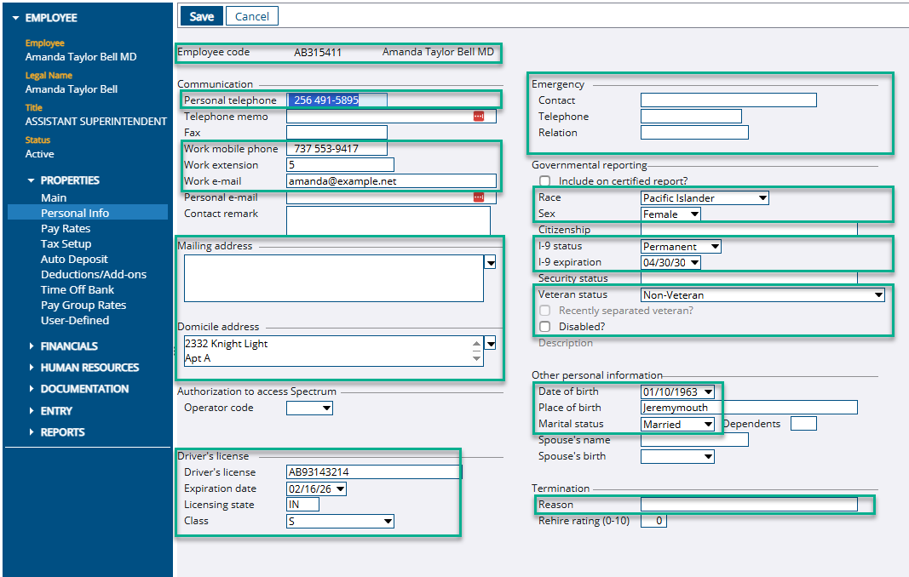Open the Marital status dropdown
Image resolution: width=909 pixels, height=577 pixels.
(x=709, y=425)
